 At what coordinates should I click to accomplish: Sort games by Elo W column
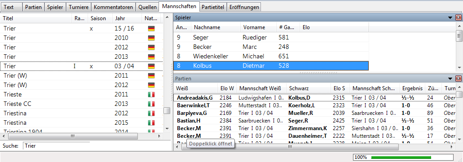(x=227, y=88)
